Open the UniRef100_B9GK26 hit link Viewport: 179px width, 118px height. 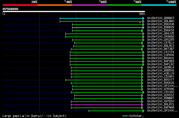(161, 83)
